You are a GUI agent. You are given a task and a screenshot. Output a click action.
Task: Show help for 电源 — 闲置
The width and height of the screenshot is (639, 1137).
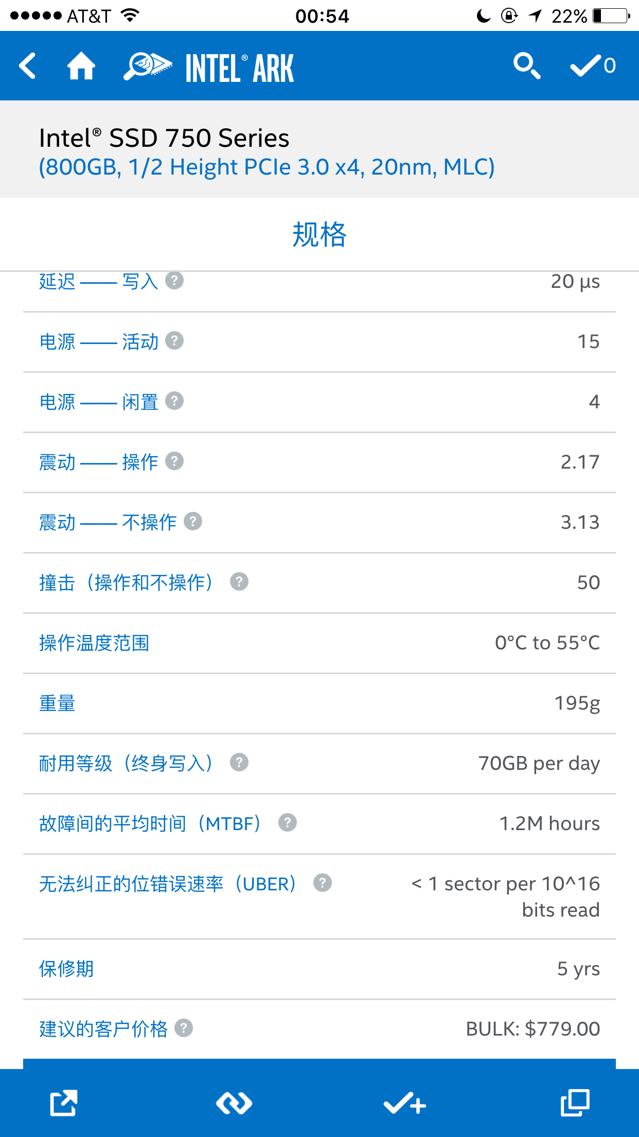coord(174,401)
